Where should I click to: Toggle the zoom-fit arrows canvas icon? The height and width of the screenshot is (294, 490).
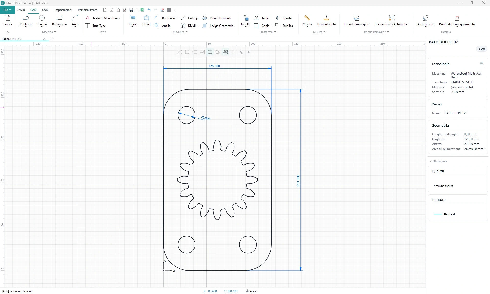179,52
